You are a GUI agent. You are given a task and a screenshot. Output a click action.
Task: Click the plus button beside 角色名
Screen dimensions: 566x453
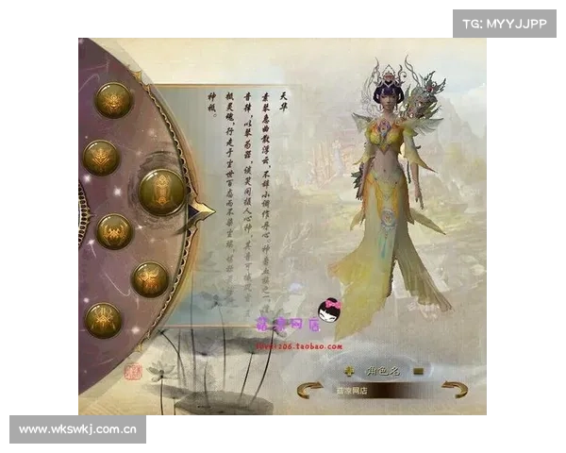(349, 371)
